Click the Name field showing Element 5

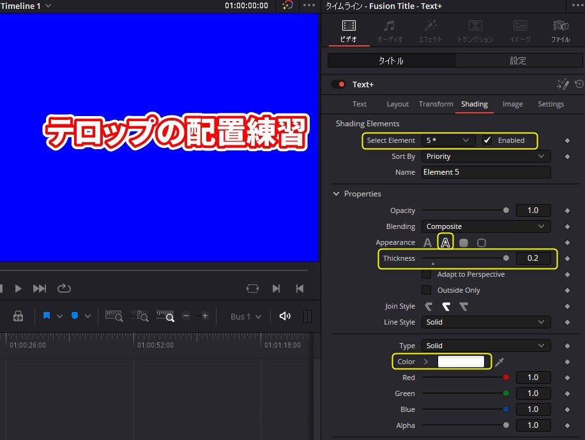[485, 172]
